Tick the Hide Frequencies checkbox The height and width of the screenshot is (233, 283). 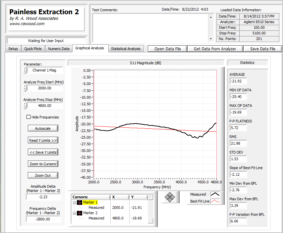[28, 117]
